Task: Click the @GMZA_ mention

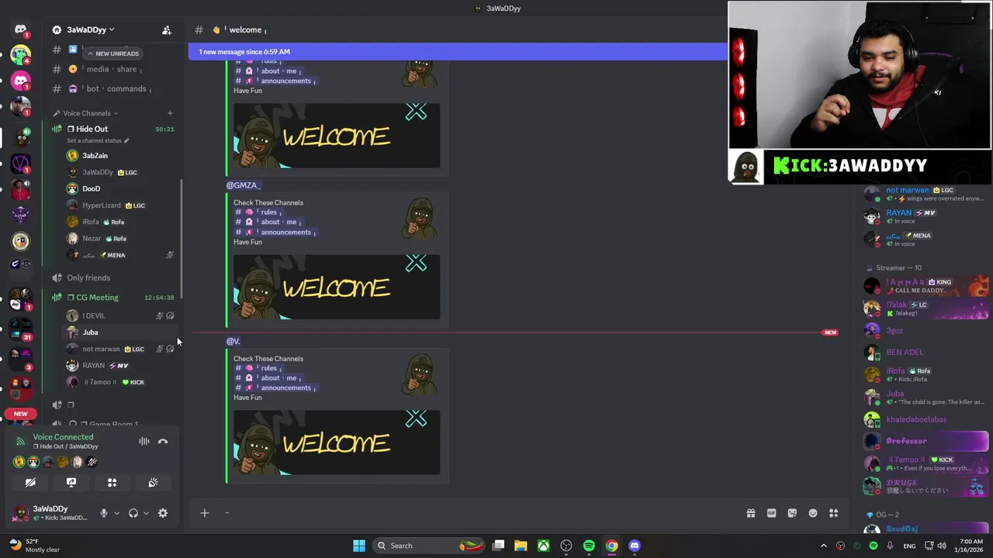Action: 243,185
